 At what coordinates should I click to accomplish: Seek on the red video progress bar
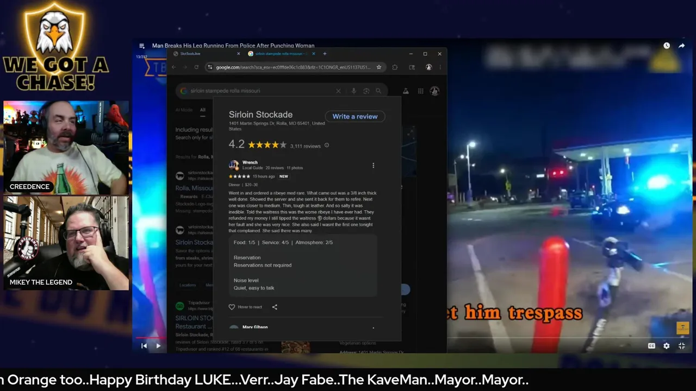click(x=150, y=337)
